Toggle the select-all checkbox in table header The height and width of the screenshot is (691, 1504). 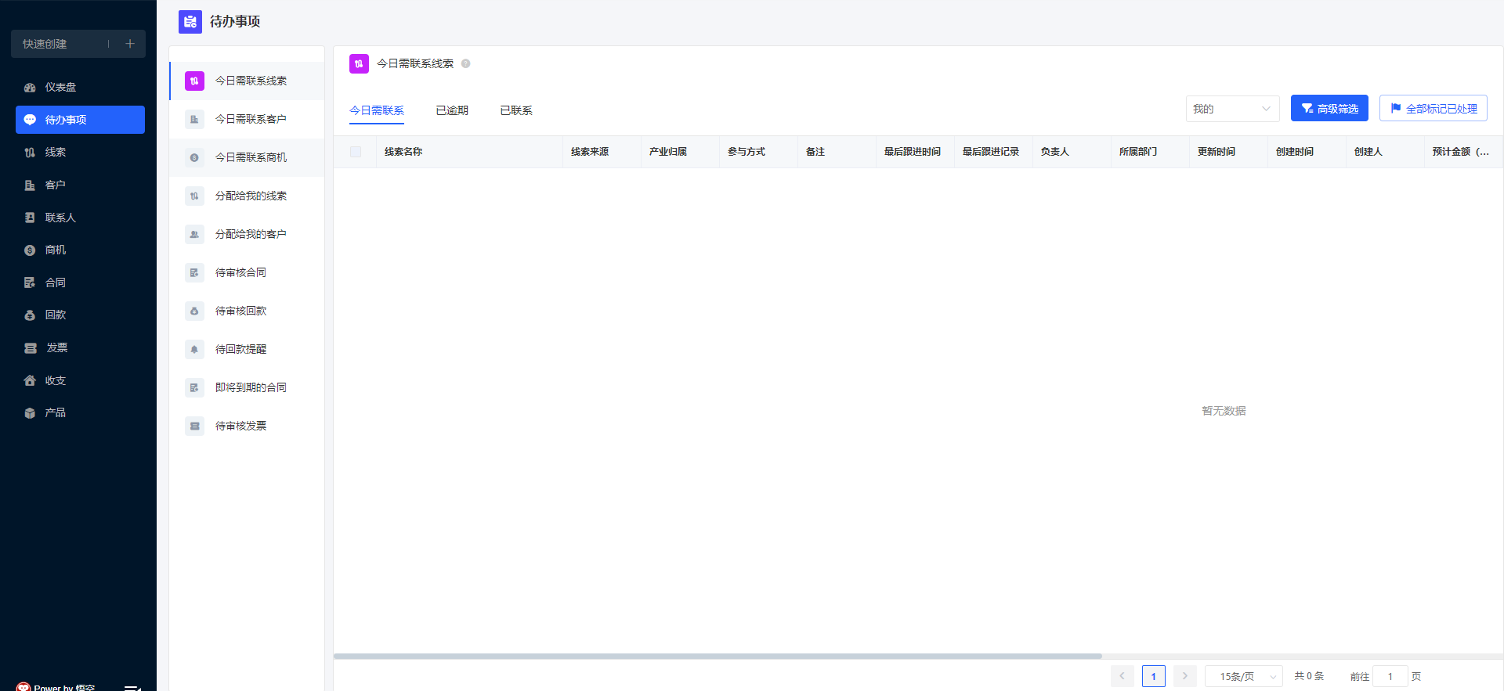[x=356, y=152]
